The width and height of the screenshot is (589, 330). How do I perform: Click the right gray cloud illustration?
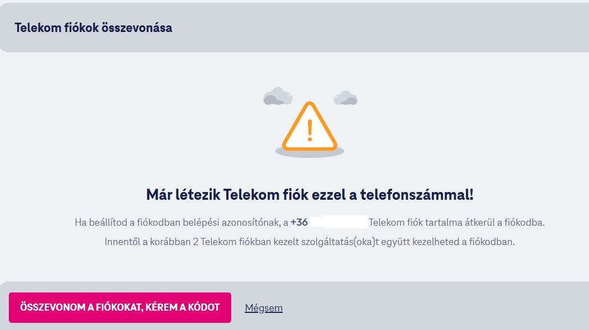click(x=346, y=98)
